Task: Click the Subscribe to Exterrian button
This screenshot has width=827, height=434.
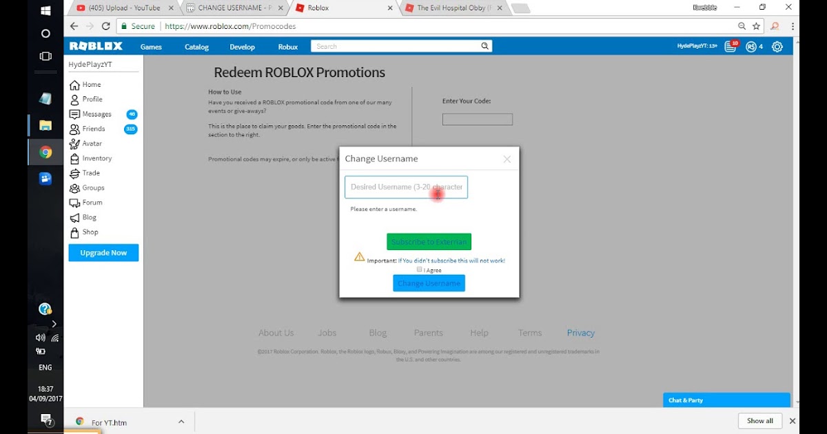Action: pyautogui.click(x=429, y=242)
